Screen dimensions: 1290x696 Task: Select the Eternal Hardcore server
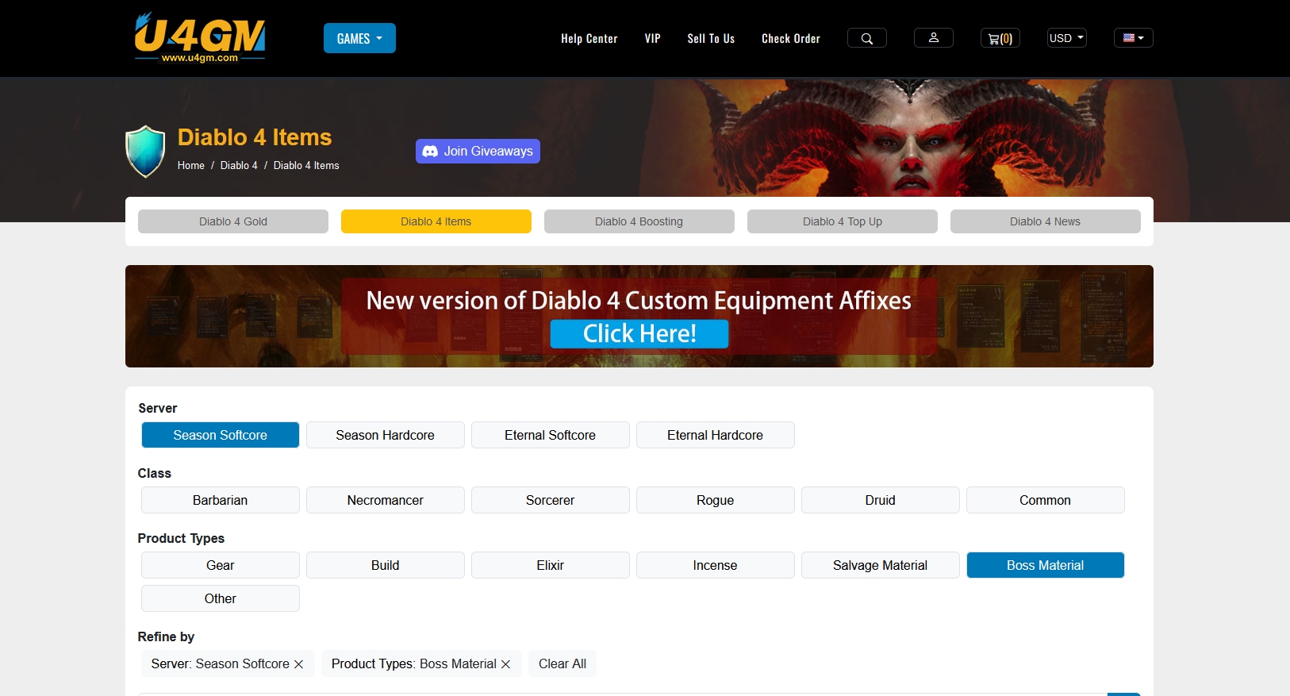coord(716,435)
